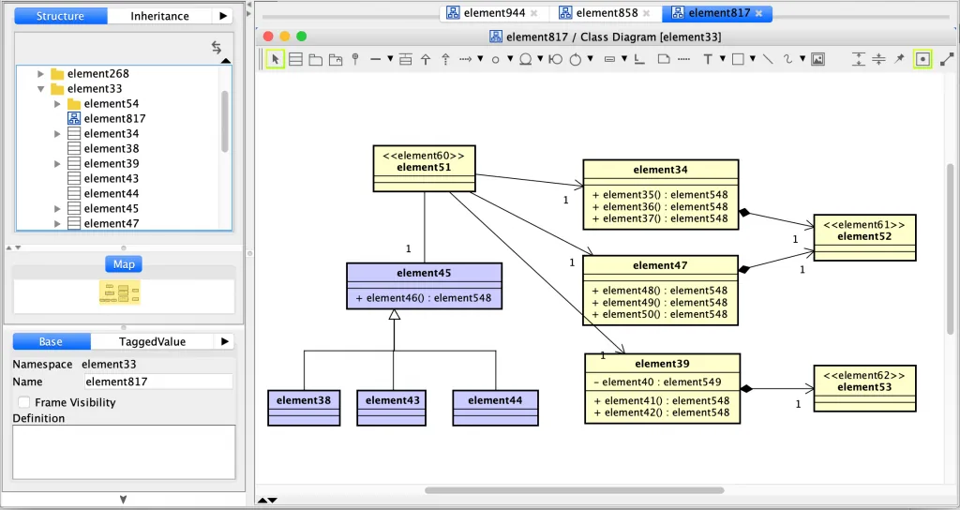Select the underlined L link tool
Screen dimensions: 960x510
[x=639, y=59]
